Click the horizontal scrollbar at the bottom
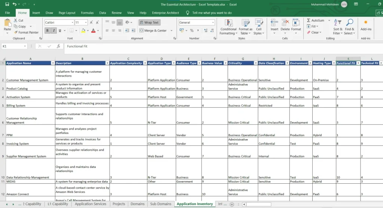 [x=259, y=204]
